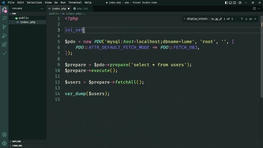Toggle regular expression in find widget

[x=220, y=19]
